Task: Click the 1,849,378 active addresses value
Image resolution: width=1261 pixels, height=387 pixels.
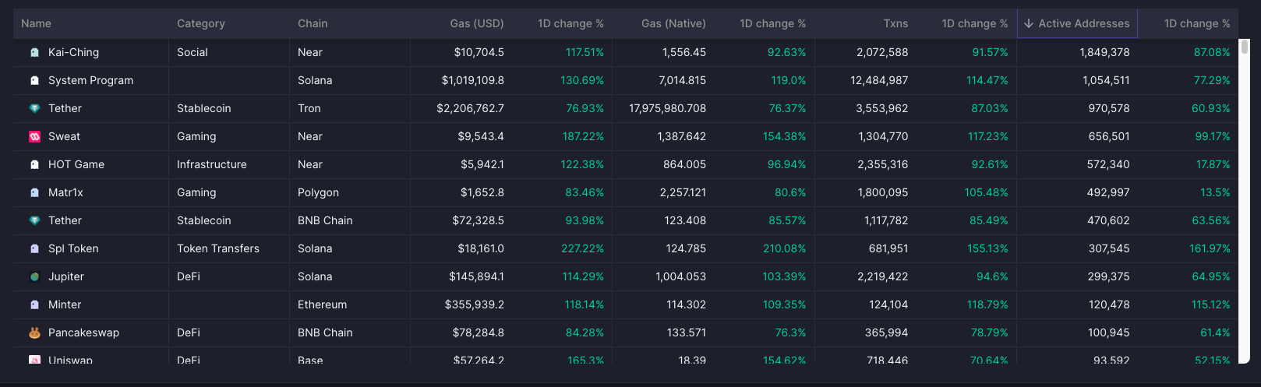Action: [x=1104, y=52]
